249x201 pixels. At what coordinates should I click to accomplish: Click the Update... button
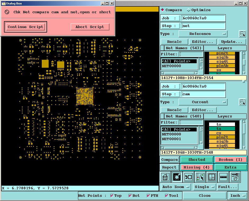point(232,42)
